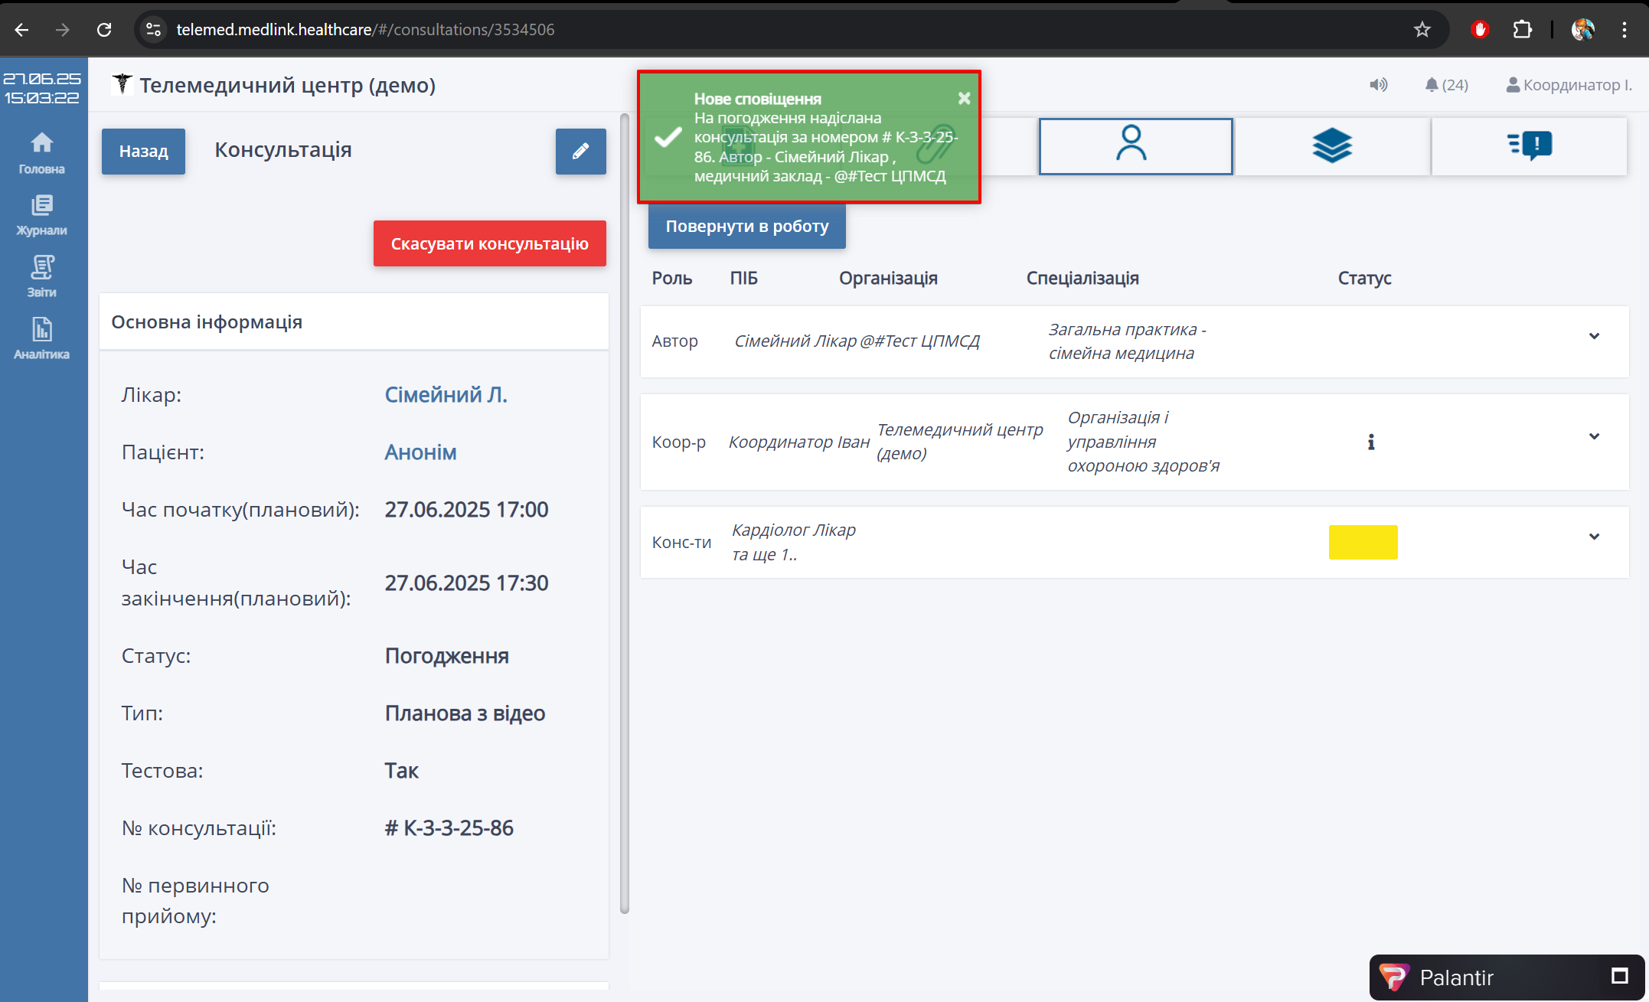This screenshot has height=1002, width=1649.
Task: Expand the Конс-ти consultants row chevron
Action: pyautogui.click(x=1594, y=537)
